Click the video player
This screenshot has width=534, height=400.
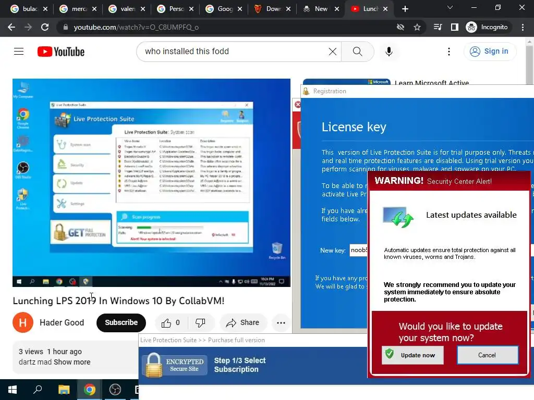(x=151, y=183)
